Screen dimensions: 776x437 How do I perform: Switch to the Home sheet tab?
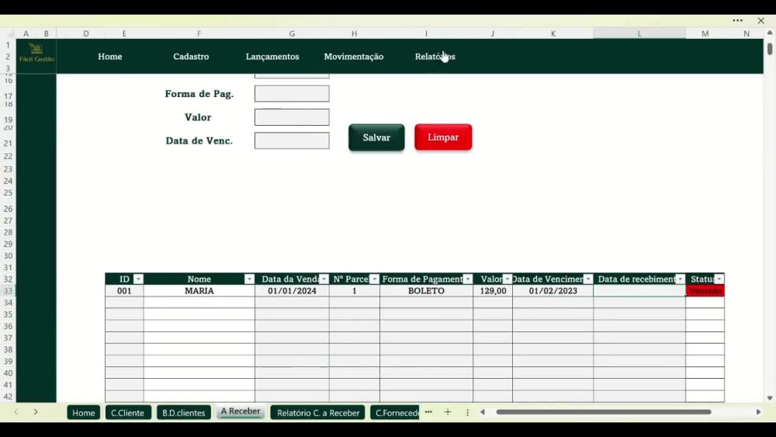tap(84, 412)
